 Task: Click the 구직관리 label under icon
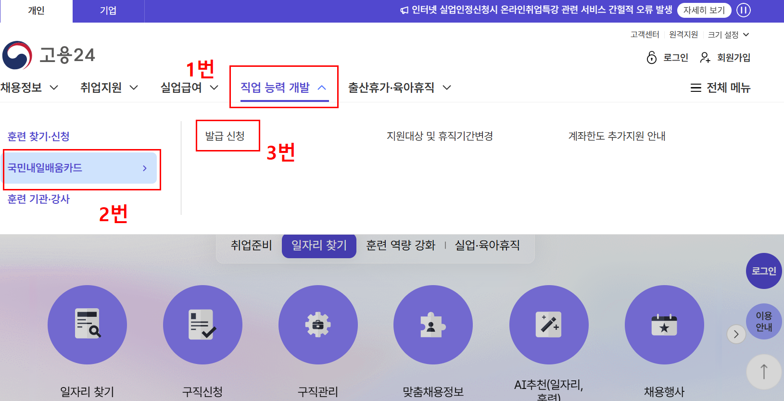pos(318,391)
